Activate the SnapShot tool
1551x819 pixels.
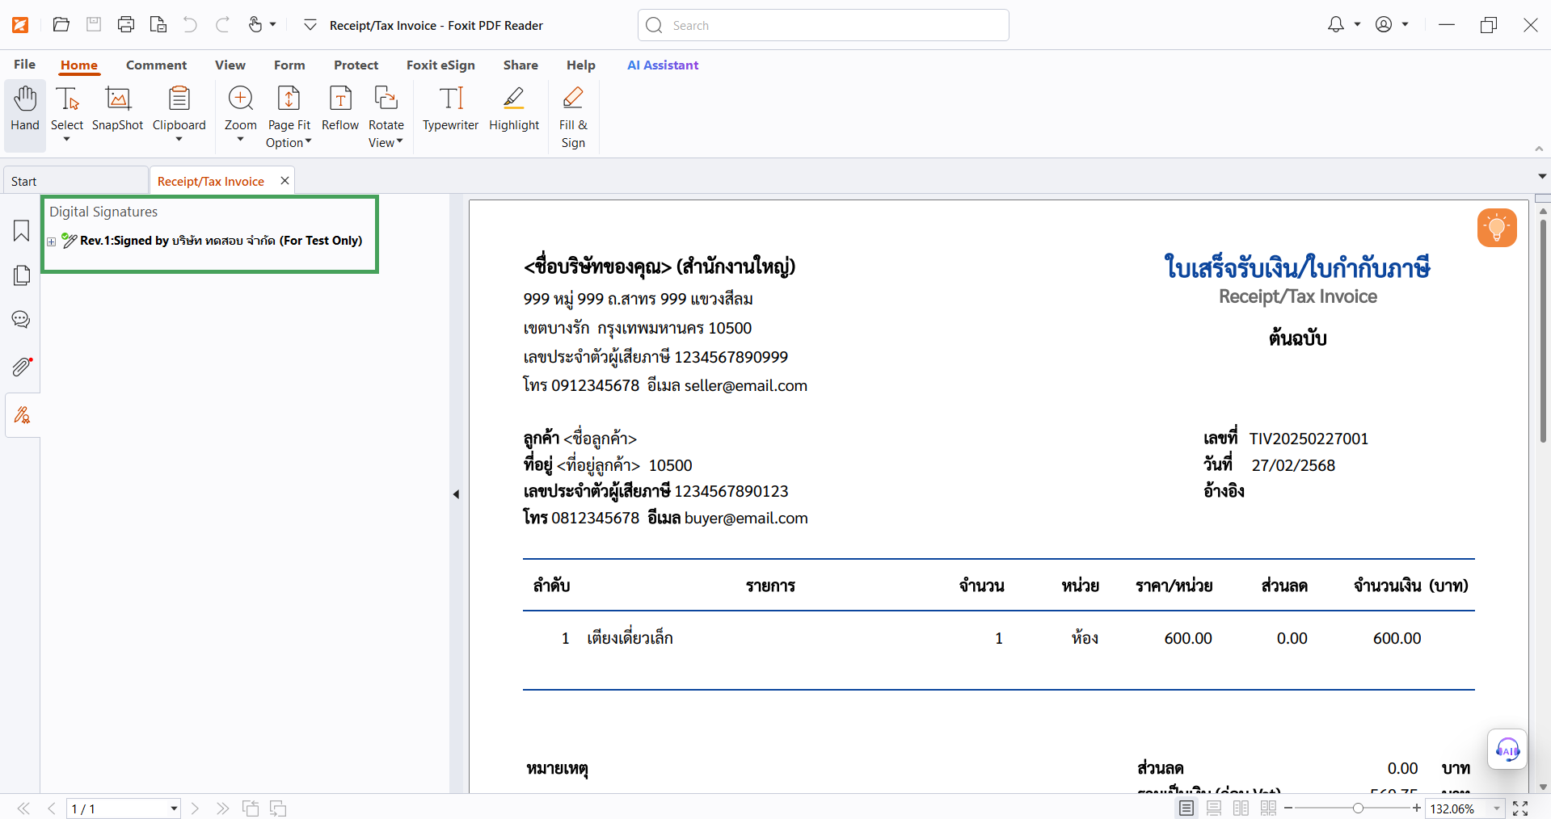pyautogui.click(x=116, y=111)
